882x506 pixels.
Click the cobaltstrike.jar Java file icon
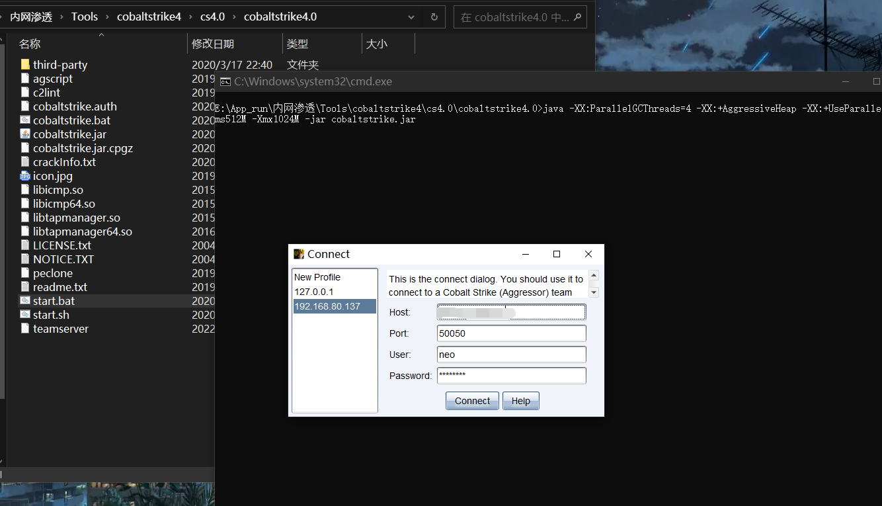25,134
